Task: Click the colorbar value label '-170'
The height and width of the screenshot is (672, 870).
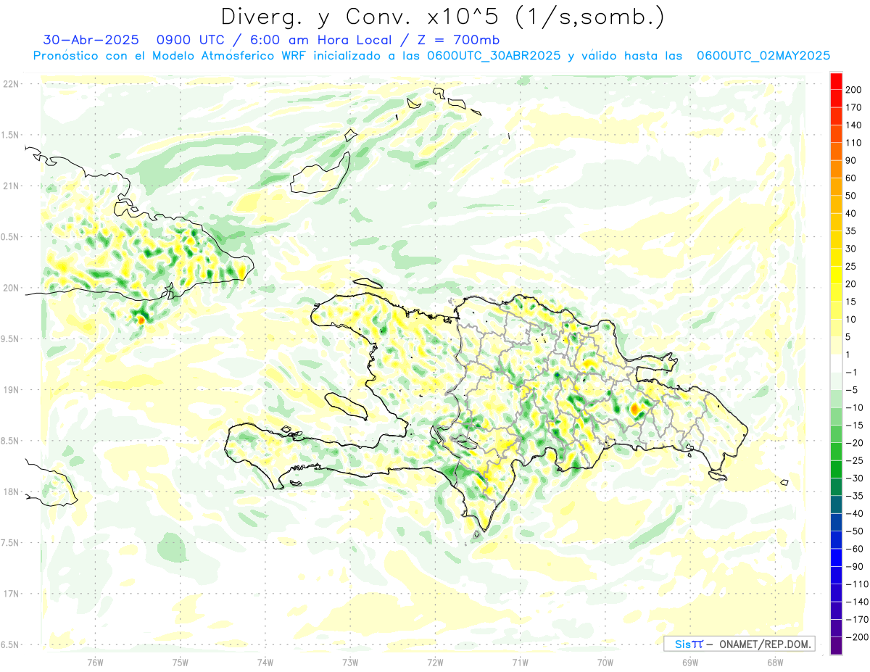Action: point(856,620)
